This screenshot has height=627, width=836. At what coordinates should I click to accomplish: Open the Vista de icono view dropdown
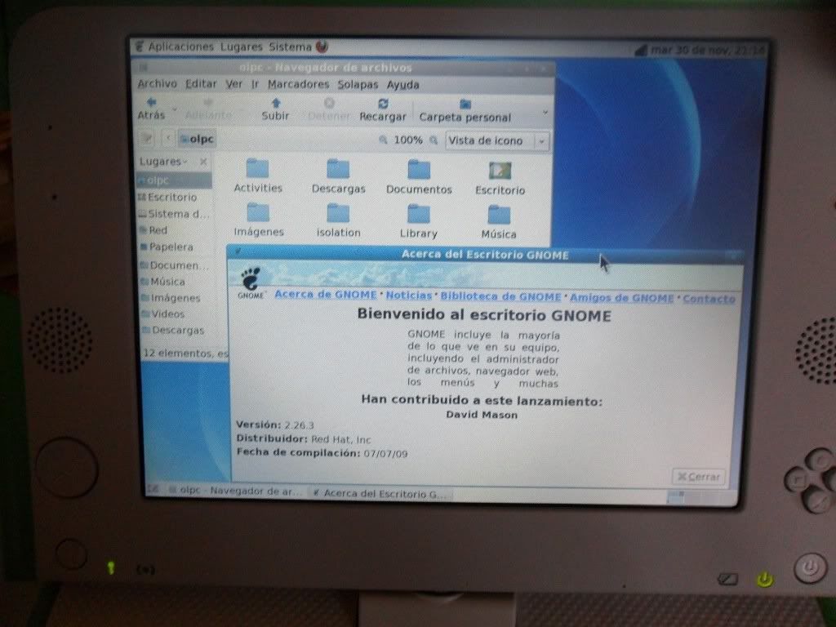(497, 140)
